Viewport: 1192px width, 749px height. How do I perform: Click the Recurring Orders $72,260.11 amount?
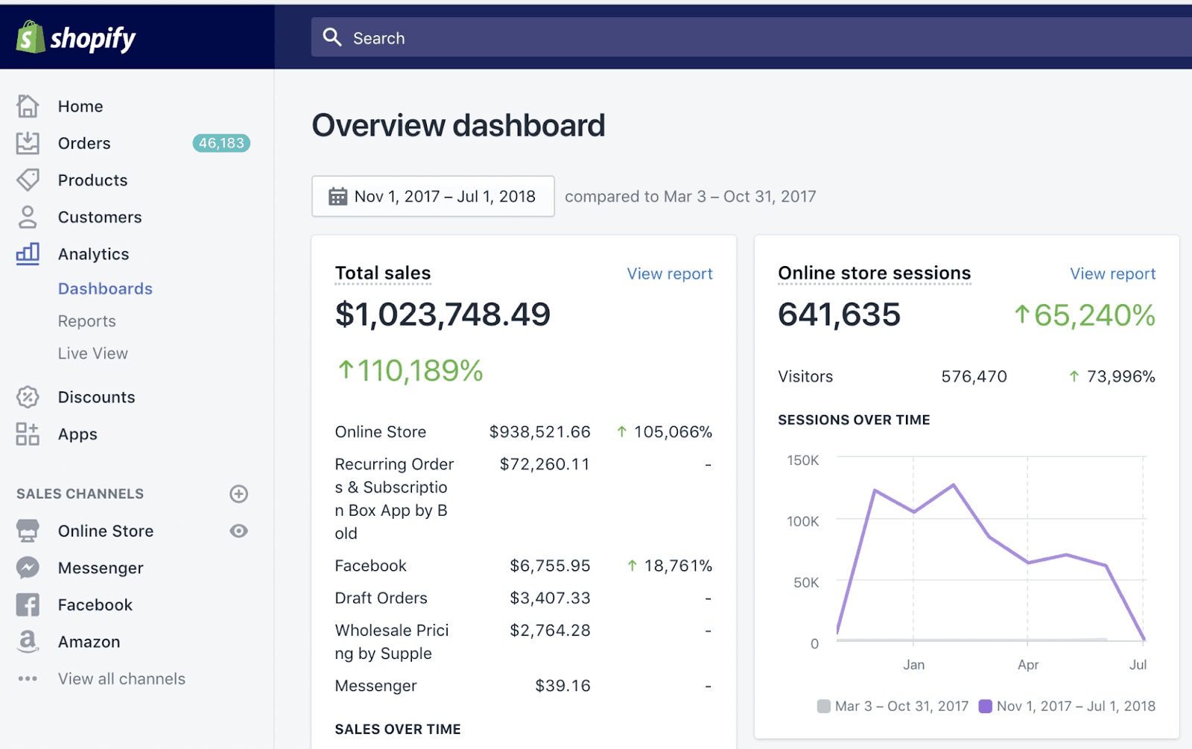(x=545, y=464)
